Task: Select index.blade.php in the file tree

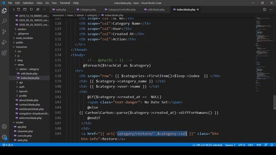Action: 30,78
